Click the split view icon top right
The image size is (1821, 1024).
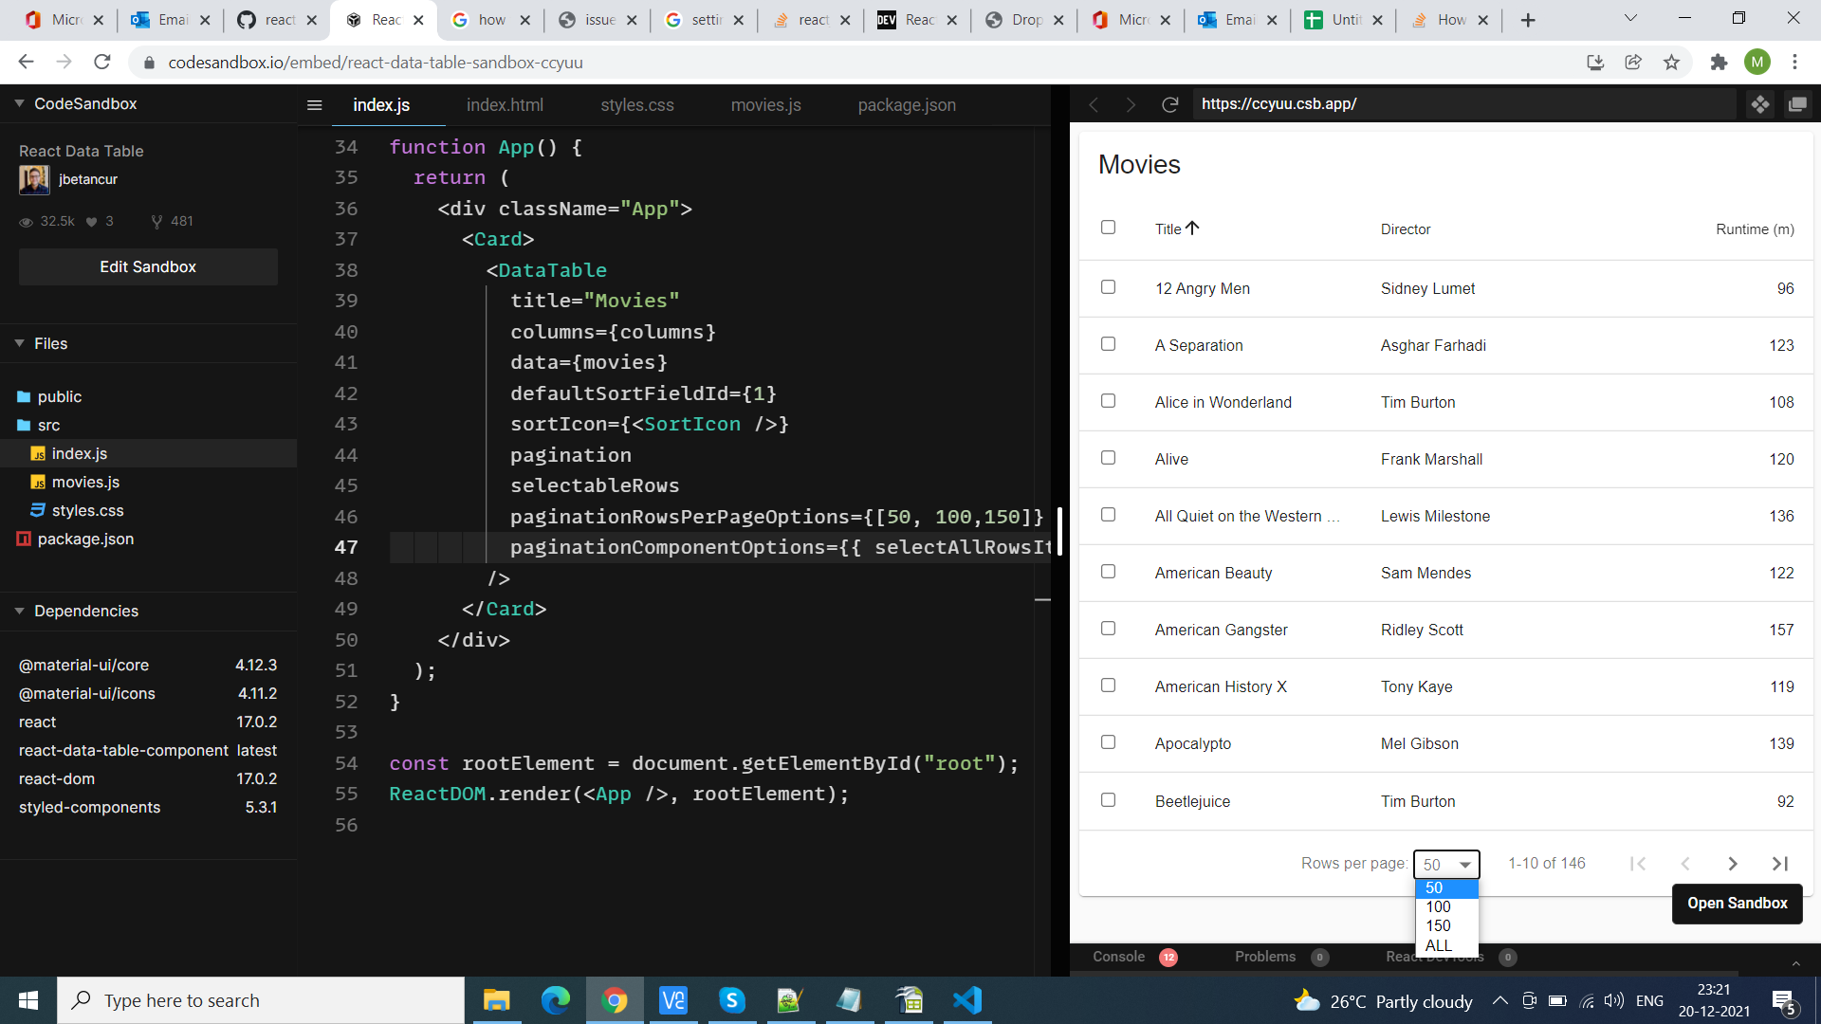click(1796, 102)
